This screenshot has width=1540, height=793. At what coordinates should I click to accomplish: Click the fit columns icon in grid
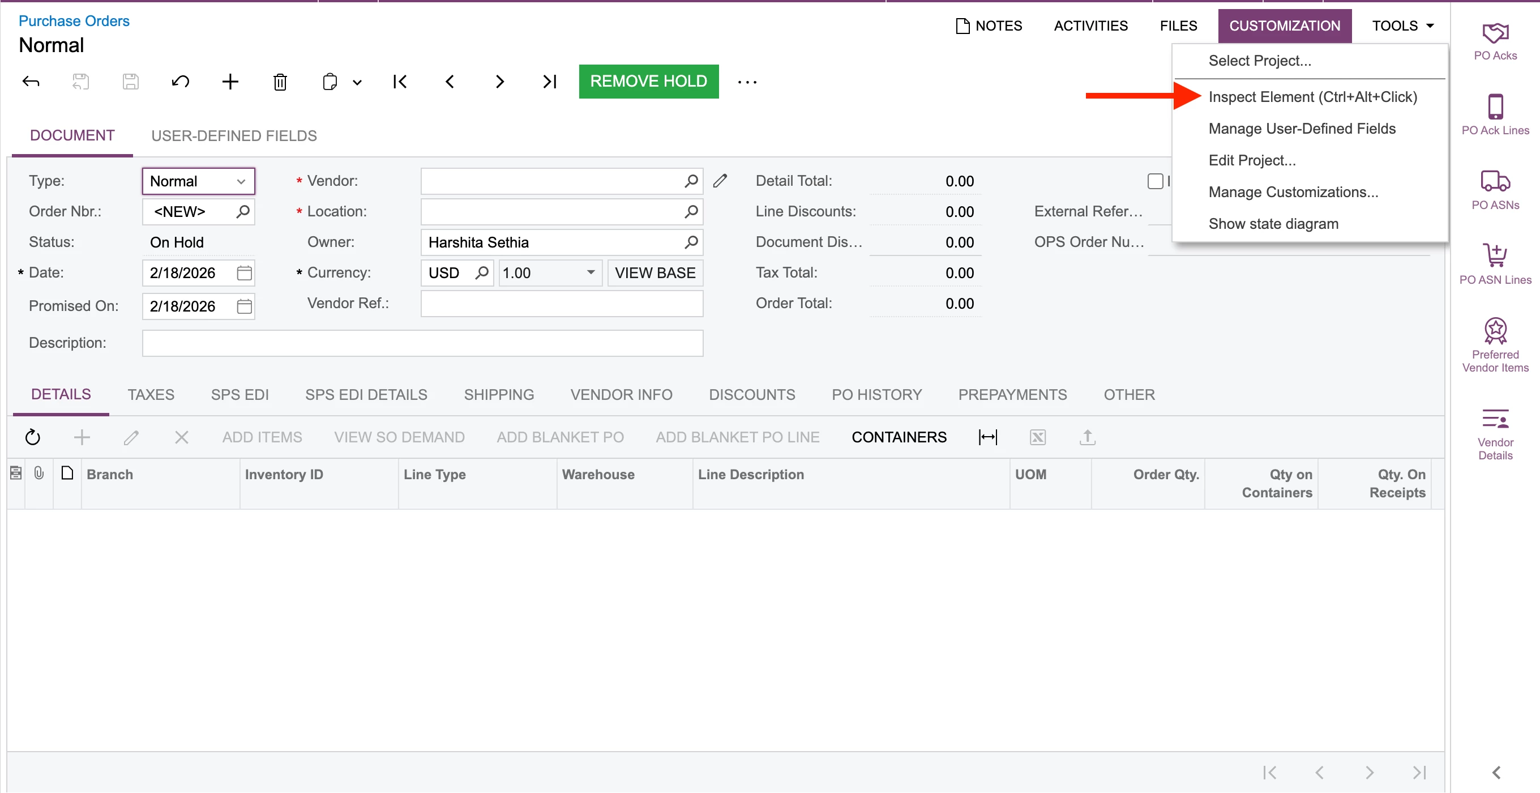coord(987,437)
